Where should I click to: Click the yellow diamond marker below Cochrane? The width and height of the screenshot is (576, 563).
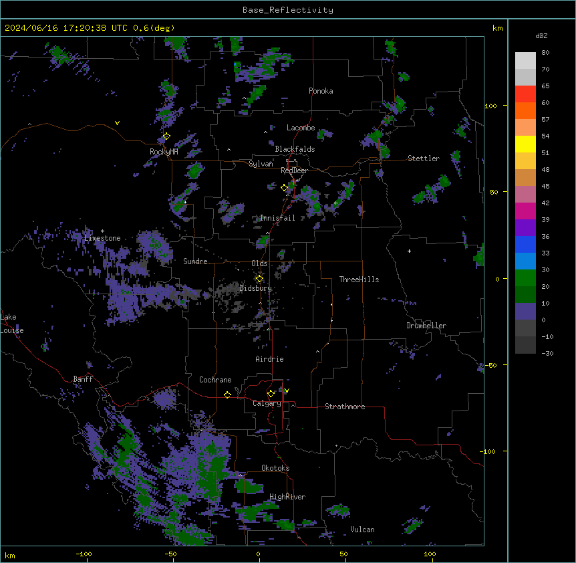pos(227,395)
